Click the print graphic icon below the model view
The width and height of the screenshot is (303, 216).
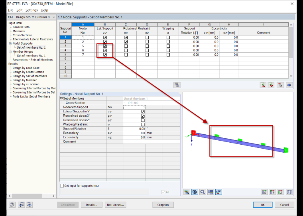(187, 192)
